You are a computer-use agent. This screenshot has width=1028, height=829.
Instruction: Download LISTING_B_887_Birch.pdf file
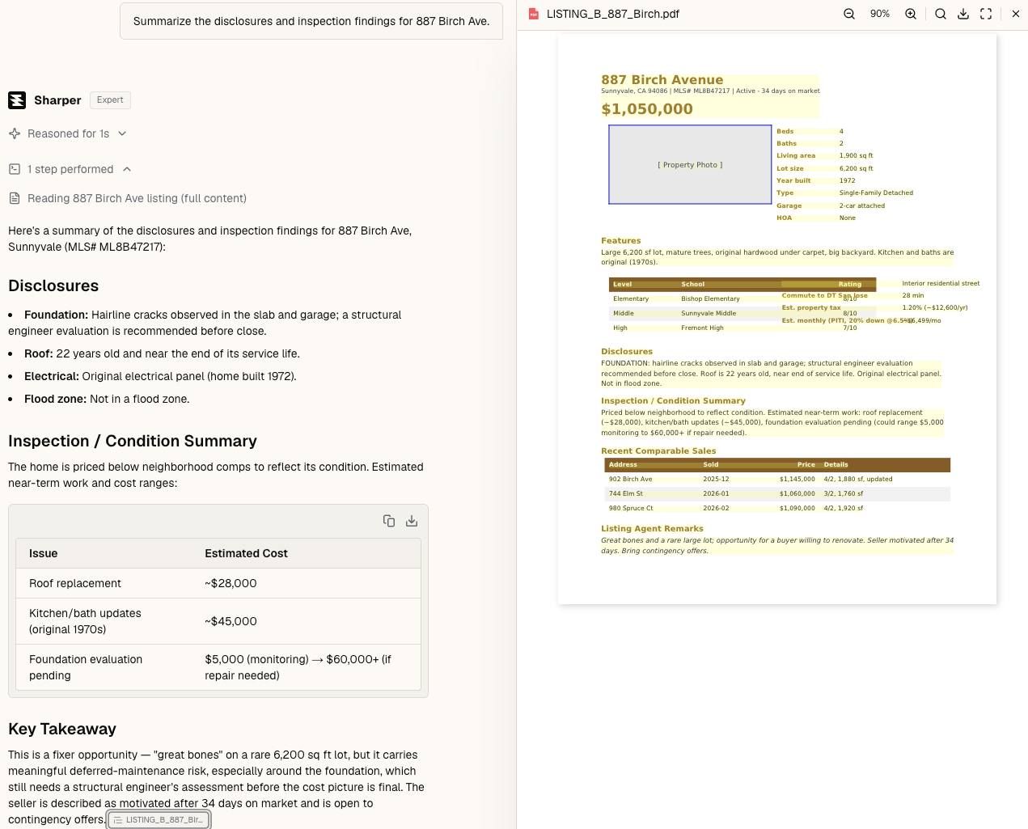pyautogui.click(x=963, y=14)
